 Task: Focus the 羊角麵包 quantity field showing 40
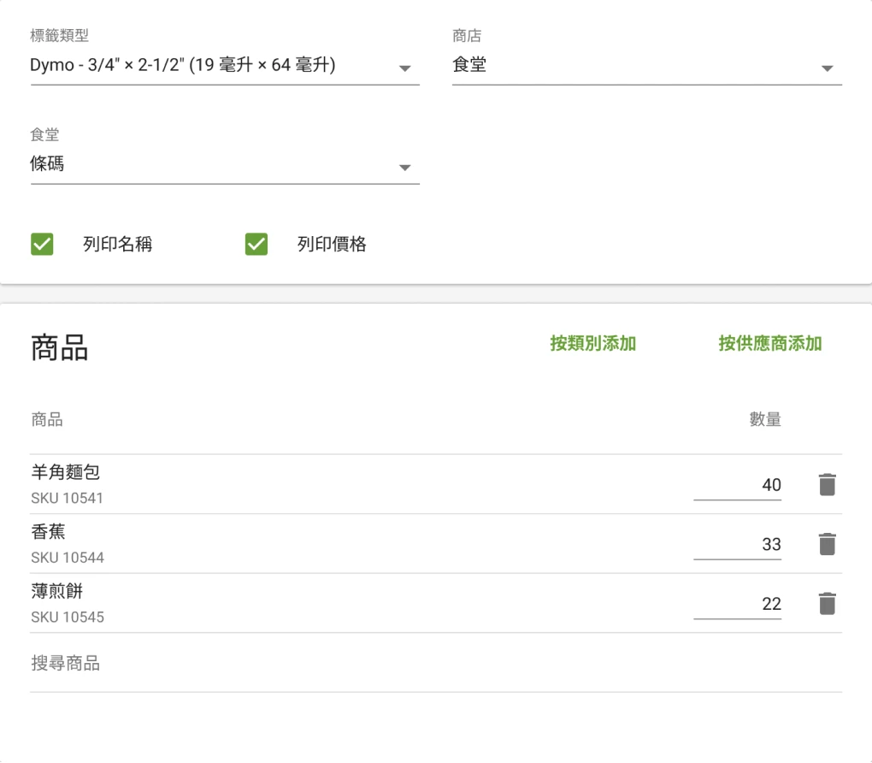(x=737, y=485)
